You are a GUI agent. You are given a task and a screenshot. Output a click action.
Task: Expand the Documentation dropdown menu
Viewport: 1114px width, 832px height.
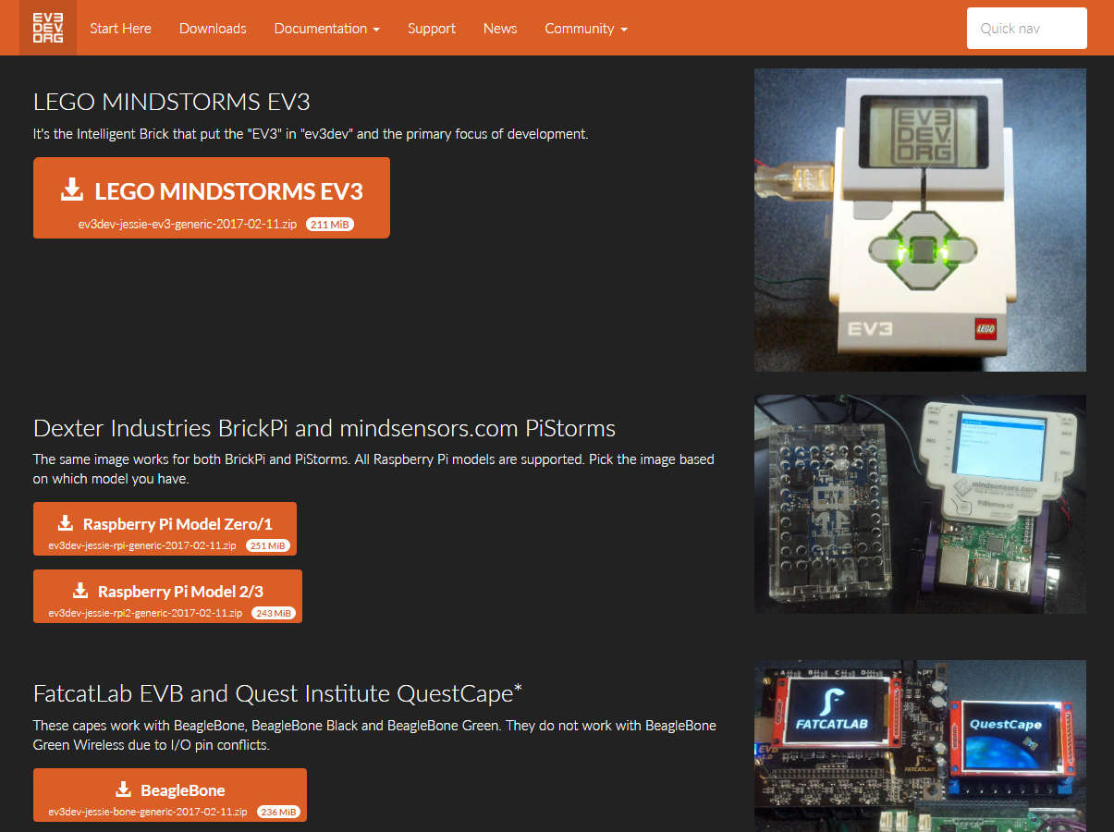(327, 29)
